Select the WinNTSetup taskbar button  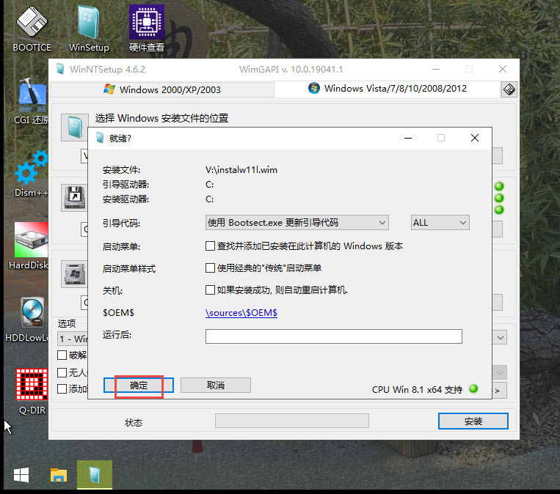pyautogui.click(x=95, y=475)
